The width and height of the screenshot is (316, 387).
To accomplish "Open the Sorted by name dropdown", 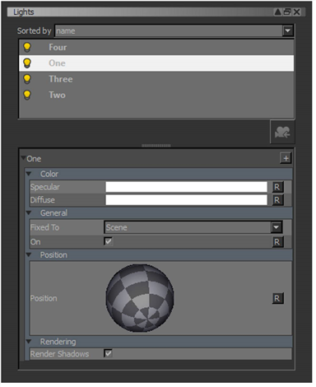I will coord(174,30).
